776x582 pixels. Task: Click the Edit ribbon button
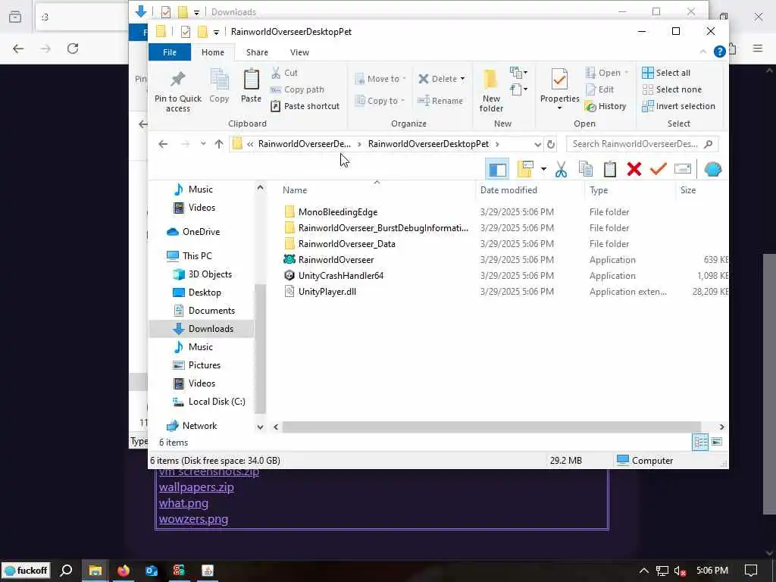(x=600, y=89)
